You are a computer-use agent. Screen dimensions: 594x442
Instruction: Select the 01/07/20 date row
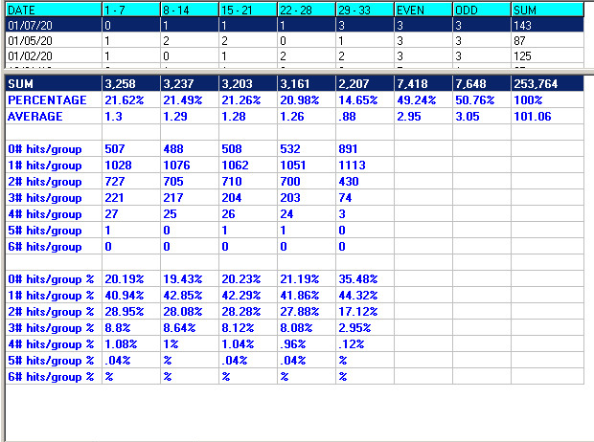[295, 26]
